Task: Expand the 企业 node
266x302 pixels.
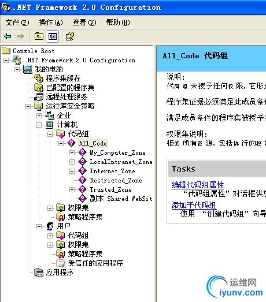Action: 39,115
